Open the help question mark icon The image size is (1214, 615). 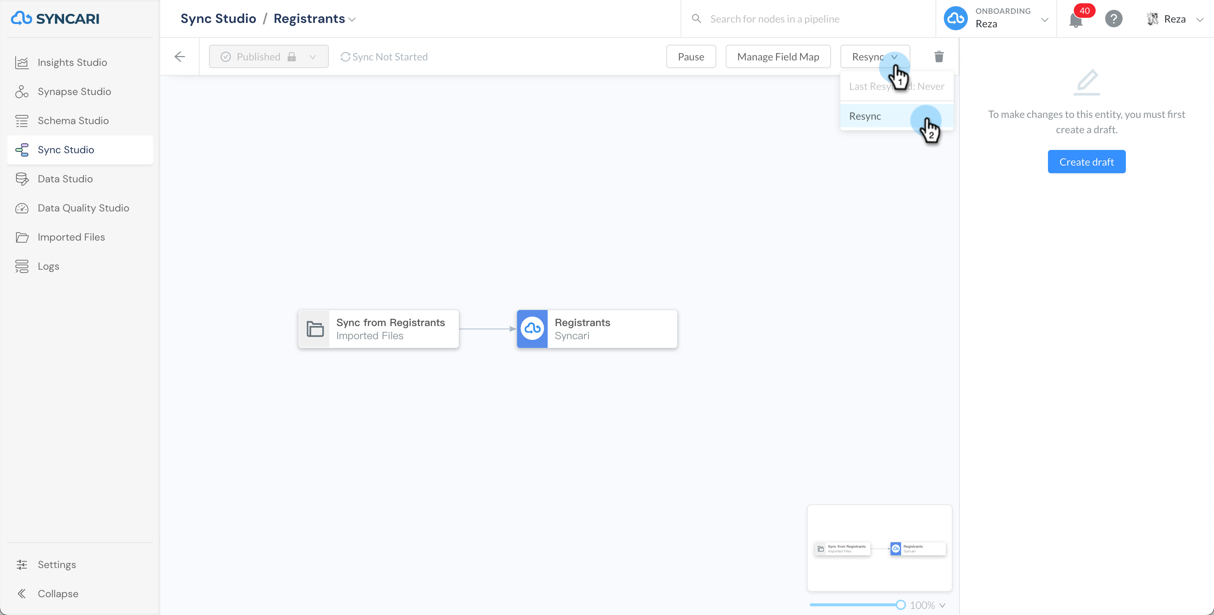pyautogui.click(x=1114, y=19)
